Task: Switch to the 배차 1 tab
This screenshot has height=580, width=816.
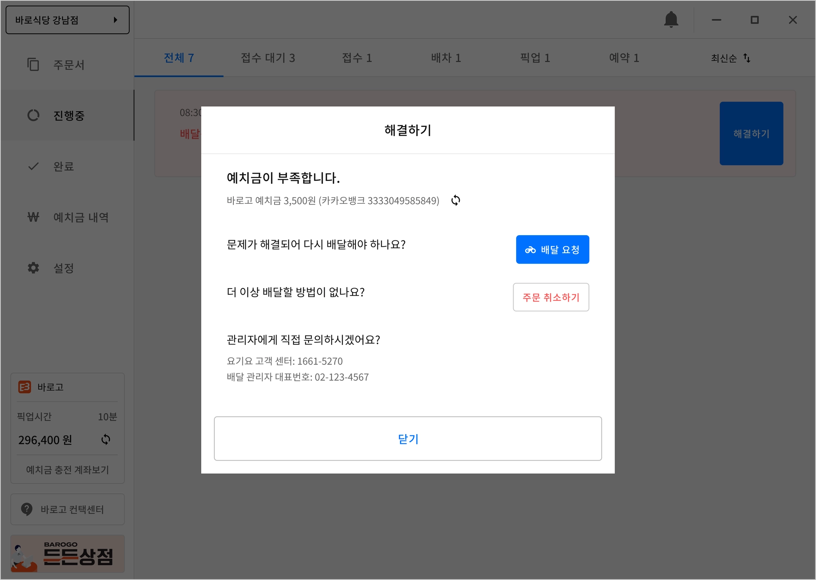Action: 446,58
